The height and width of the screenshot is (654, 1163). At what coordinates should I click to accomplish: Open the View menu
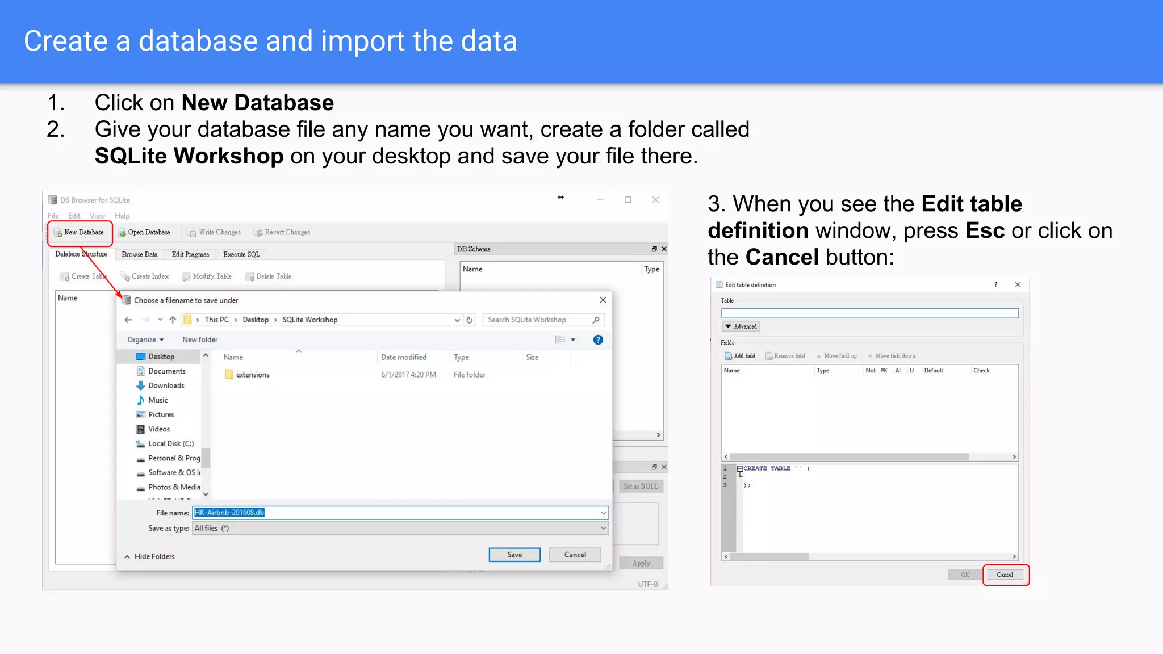(98, 216)
